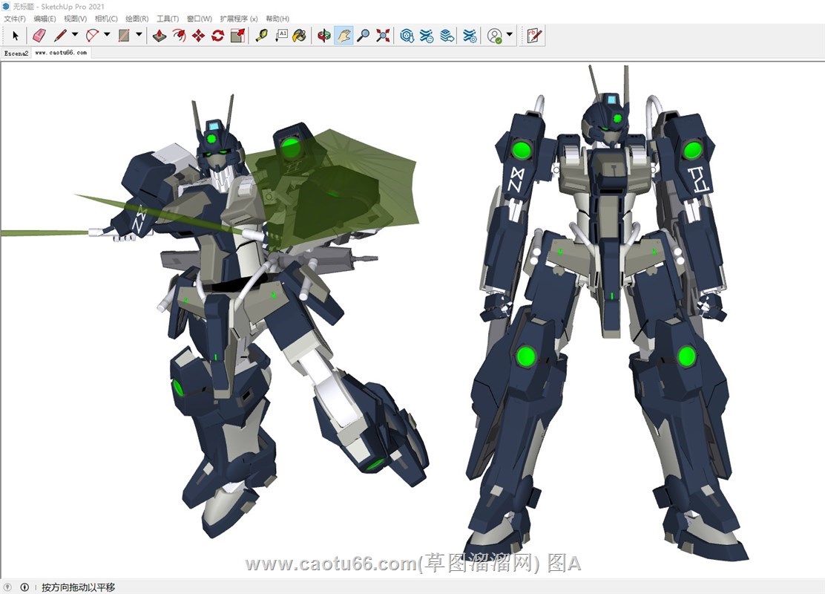Choose the Paint Bucket tool
The image size is (825, 594).
[299, 35]
